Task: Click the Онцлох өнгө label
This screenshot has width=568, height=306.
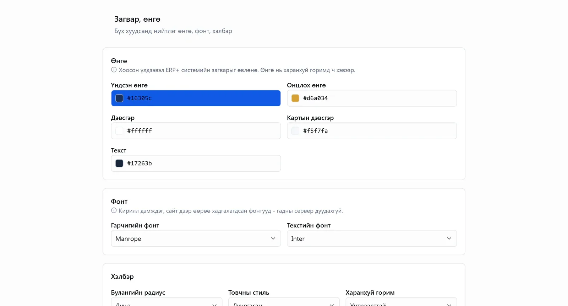Action: (x=306, y=85)
